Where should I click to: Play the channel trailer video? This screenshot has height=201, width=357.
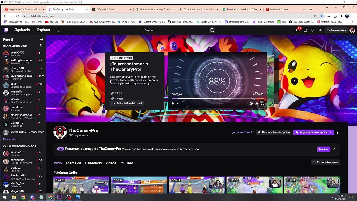point(173,104)
